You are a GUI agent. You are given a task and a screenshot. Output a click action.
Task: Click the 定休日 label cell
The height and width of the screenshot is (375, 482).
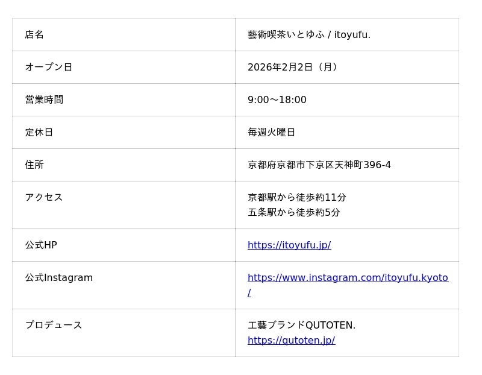point(39,133)
